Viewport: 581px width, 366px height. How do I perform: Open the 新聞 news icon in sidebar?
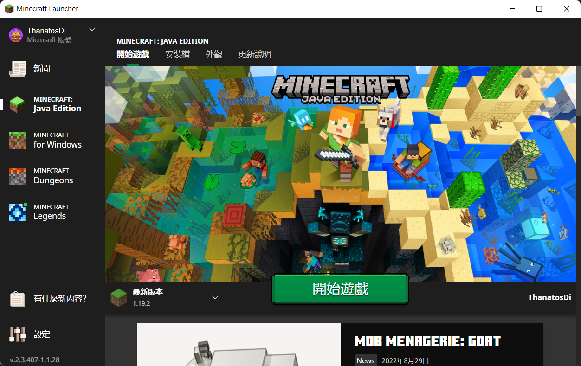click(x=17, y=69)
